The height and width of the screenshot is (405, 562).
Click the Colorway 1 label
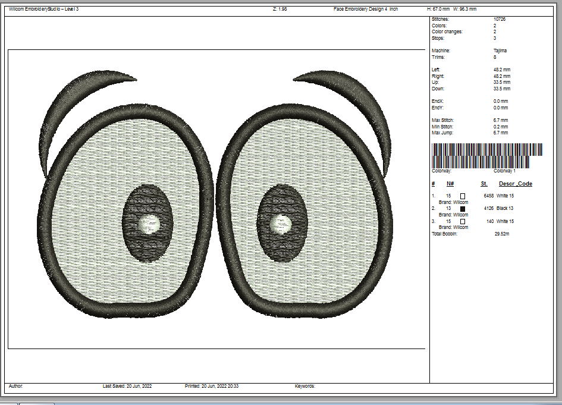504,171
